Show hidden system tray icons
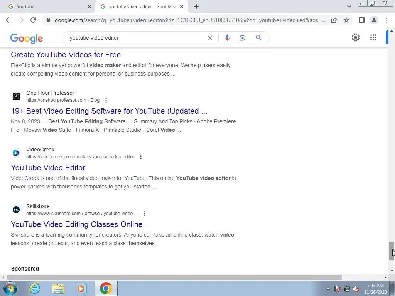Image resolution: width=395 pixels, height=296 pixels. (328, 289)
